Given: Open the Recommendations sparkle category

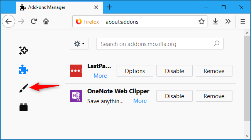Looking at the screenshot, I should point(24,51).
